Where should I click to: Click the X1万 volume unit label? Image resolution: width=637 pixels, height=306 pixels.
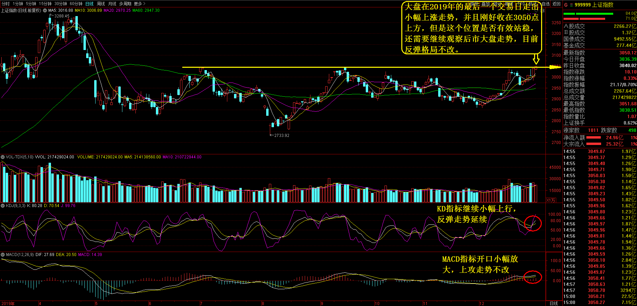point(551,200)
